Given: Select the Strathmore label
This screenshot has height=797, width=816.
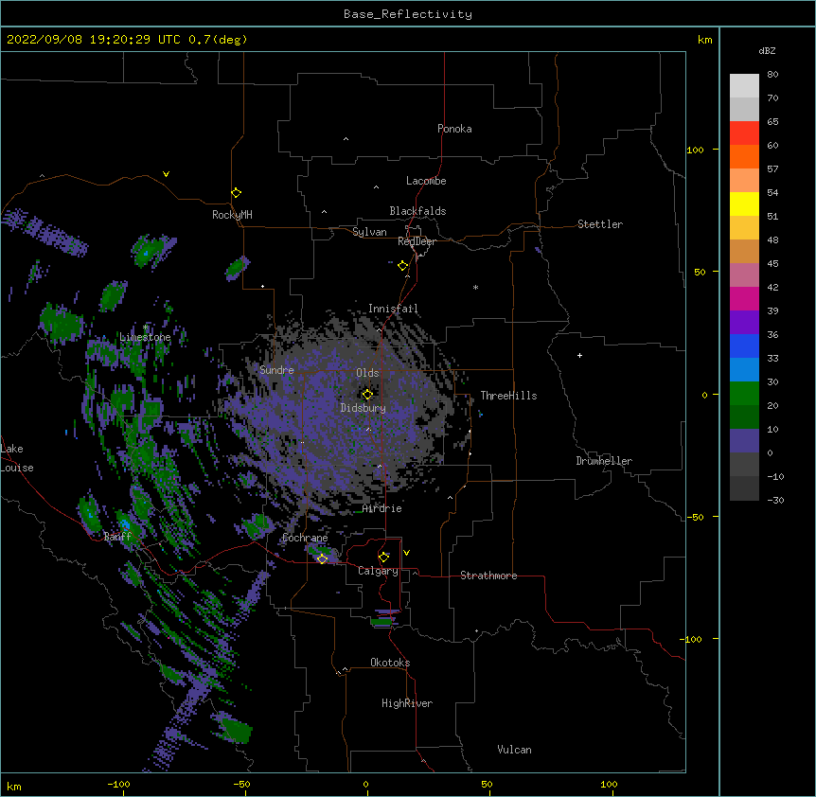Looking at the screenshot, I should pos(488,576).
